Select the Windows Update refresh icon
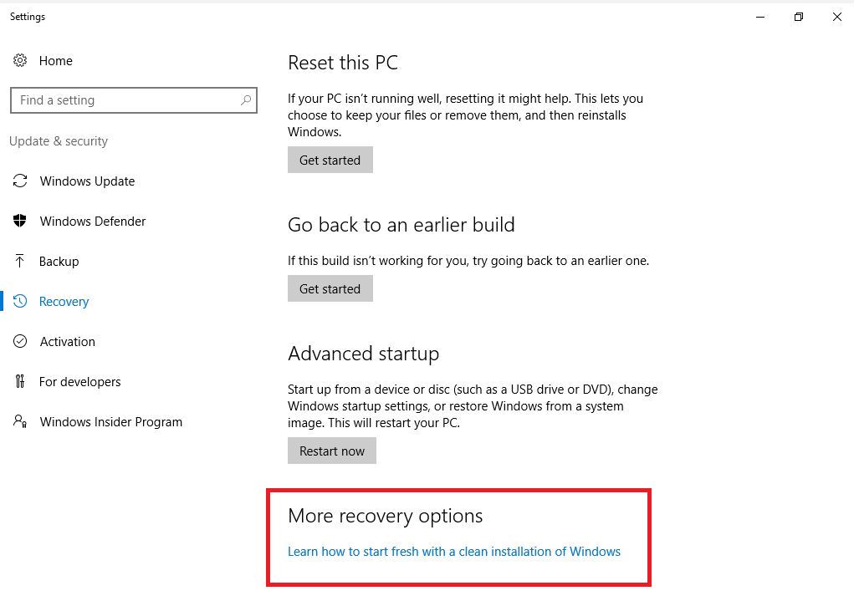854x596 pixels. click(20, 181)
